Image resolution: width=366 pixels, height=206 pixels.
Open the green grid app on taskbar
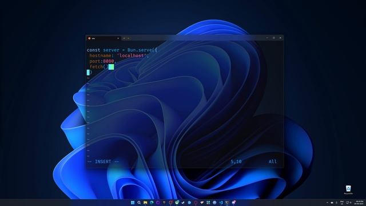click(208, 203)
